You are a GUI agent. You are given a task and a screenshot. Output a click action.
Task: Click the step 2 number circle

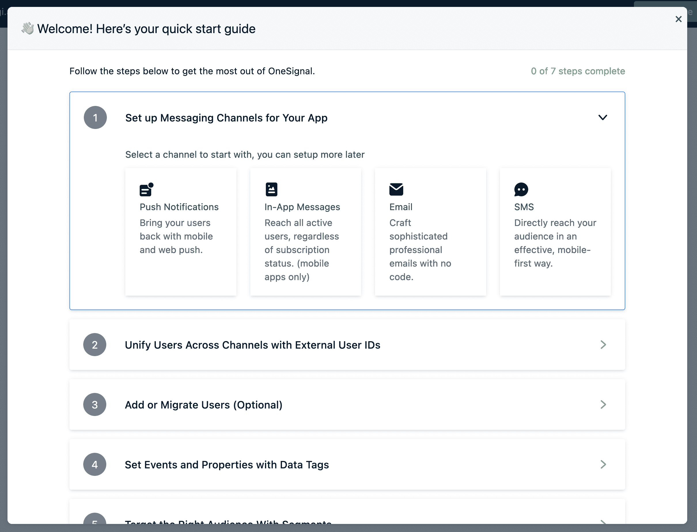[95, 345]
